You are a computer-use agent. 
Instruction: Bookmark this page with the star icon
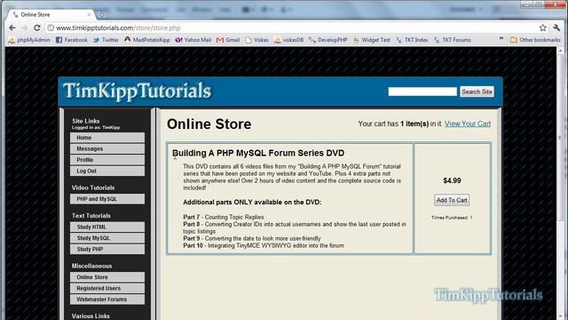coord(542,28)
